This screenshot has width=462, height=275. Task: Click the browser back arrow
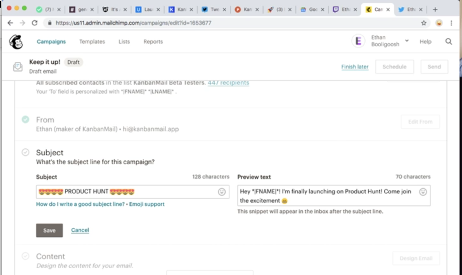10,23
